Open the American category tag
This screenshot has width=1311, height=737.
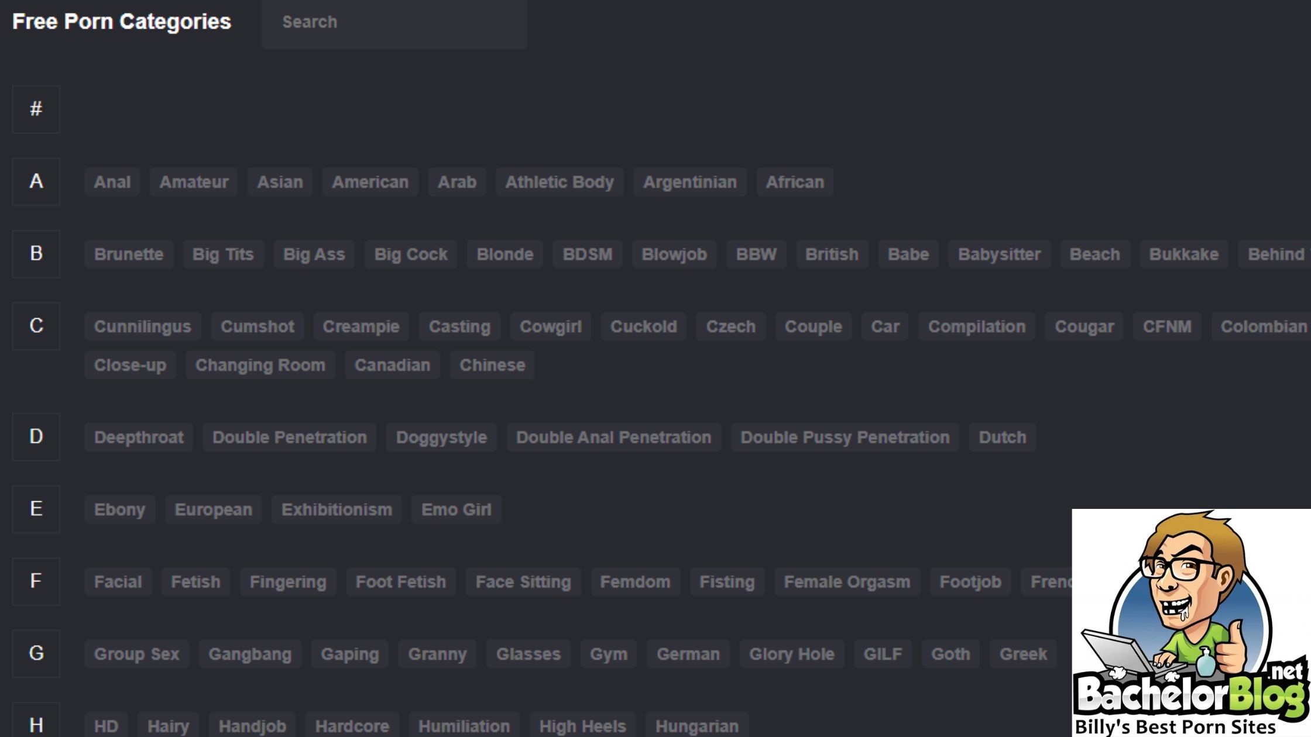coord(370,182)
